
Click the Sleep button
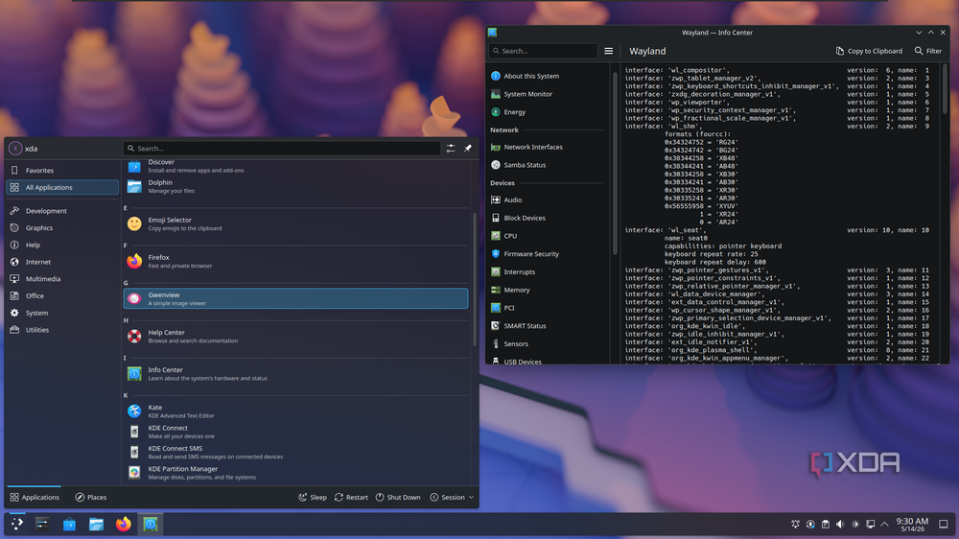[313, 498]
